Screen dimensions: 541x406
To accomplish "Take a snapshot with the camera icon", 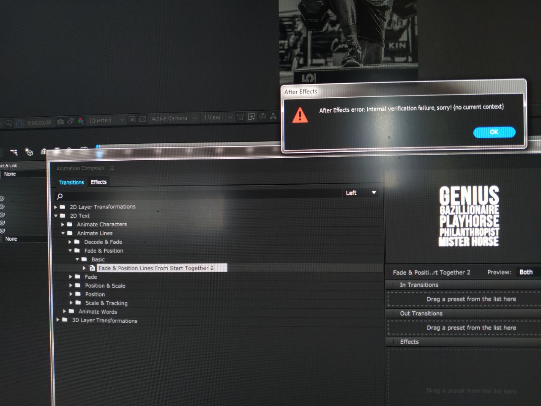I will tap(60, 122).
